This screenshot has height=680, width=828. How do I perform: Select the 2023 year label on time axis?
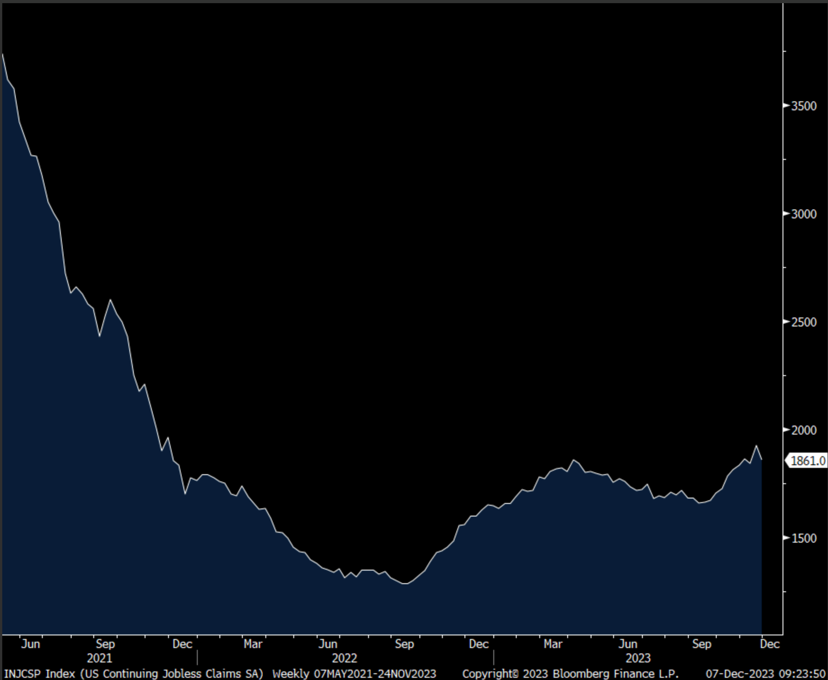pyautogui.click(x=638, y=658)
